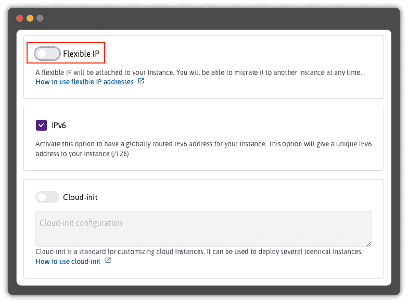408x303 pixels.
Task: Open the 'How to use cloud-init' link
Action: point(68,261)
